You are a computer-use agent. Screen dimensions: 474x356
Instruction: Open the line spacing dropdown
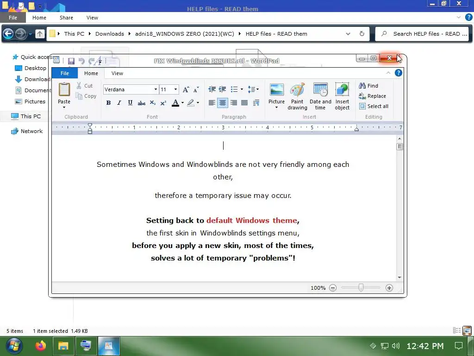[253, 89]
